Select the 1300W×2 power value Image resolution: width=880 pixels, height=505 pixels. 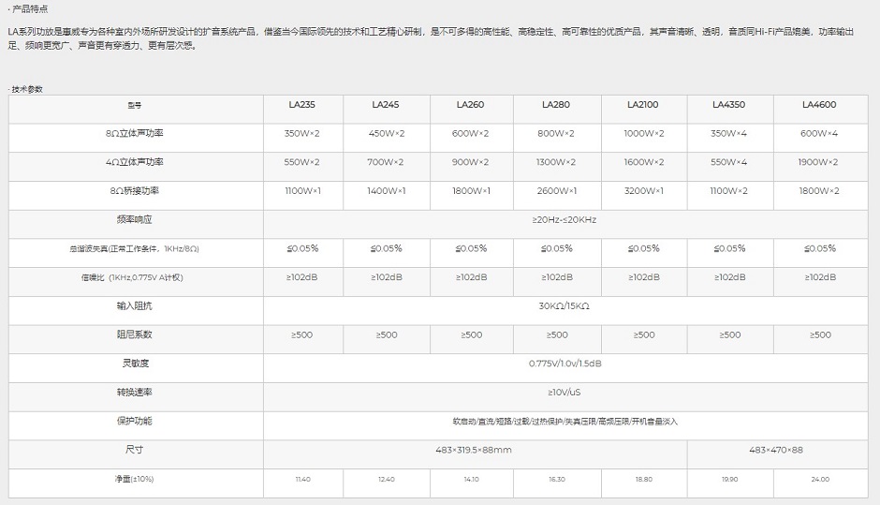coord(556,162)
